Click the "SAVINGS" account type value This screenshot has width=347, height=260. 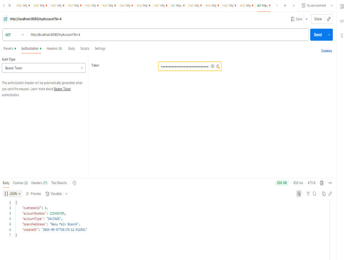[53, 219]
